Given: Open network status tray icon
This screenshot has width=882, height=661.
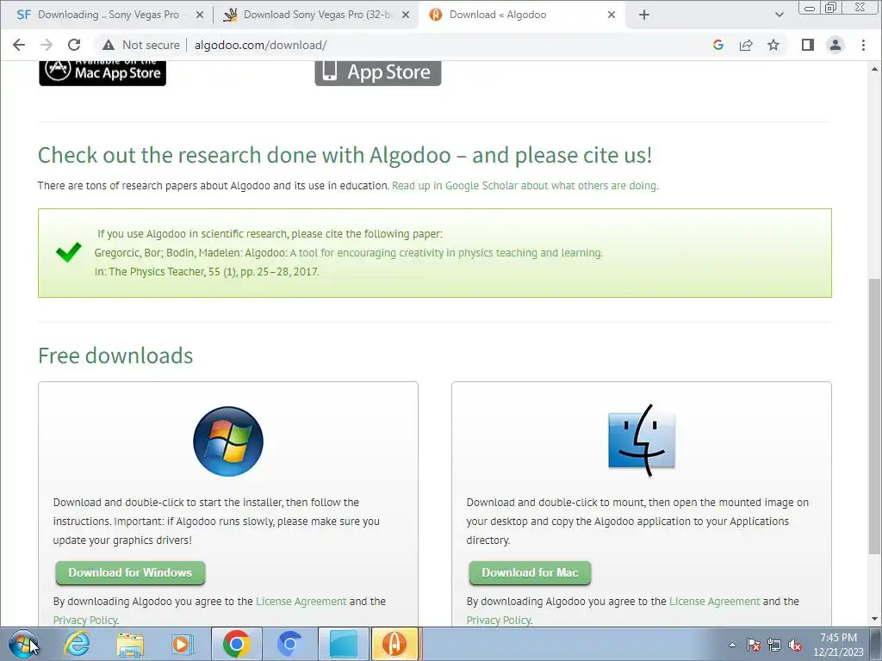Looking at the screenshot, I should 774,646.
